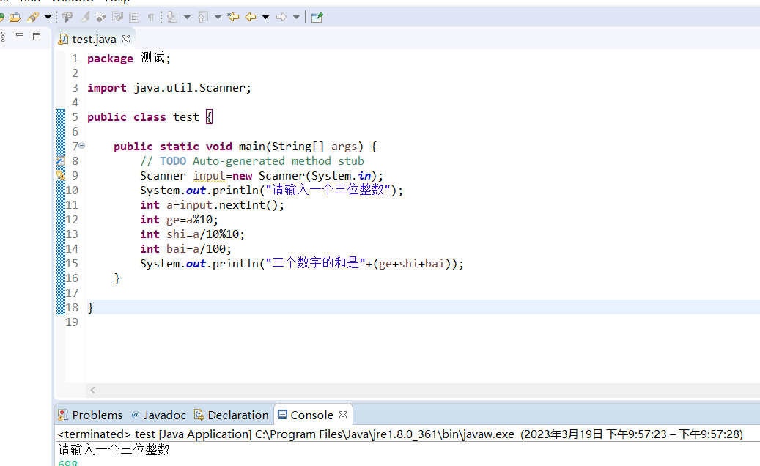Click the closing brace on line 18

(x=90, y=308)
